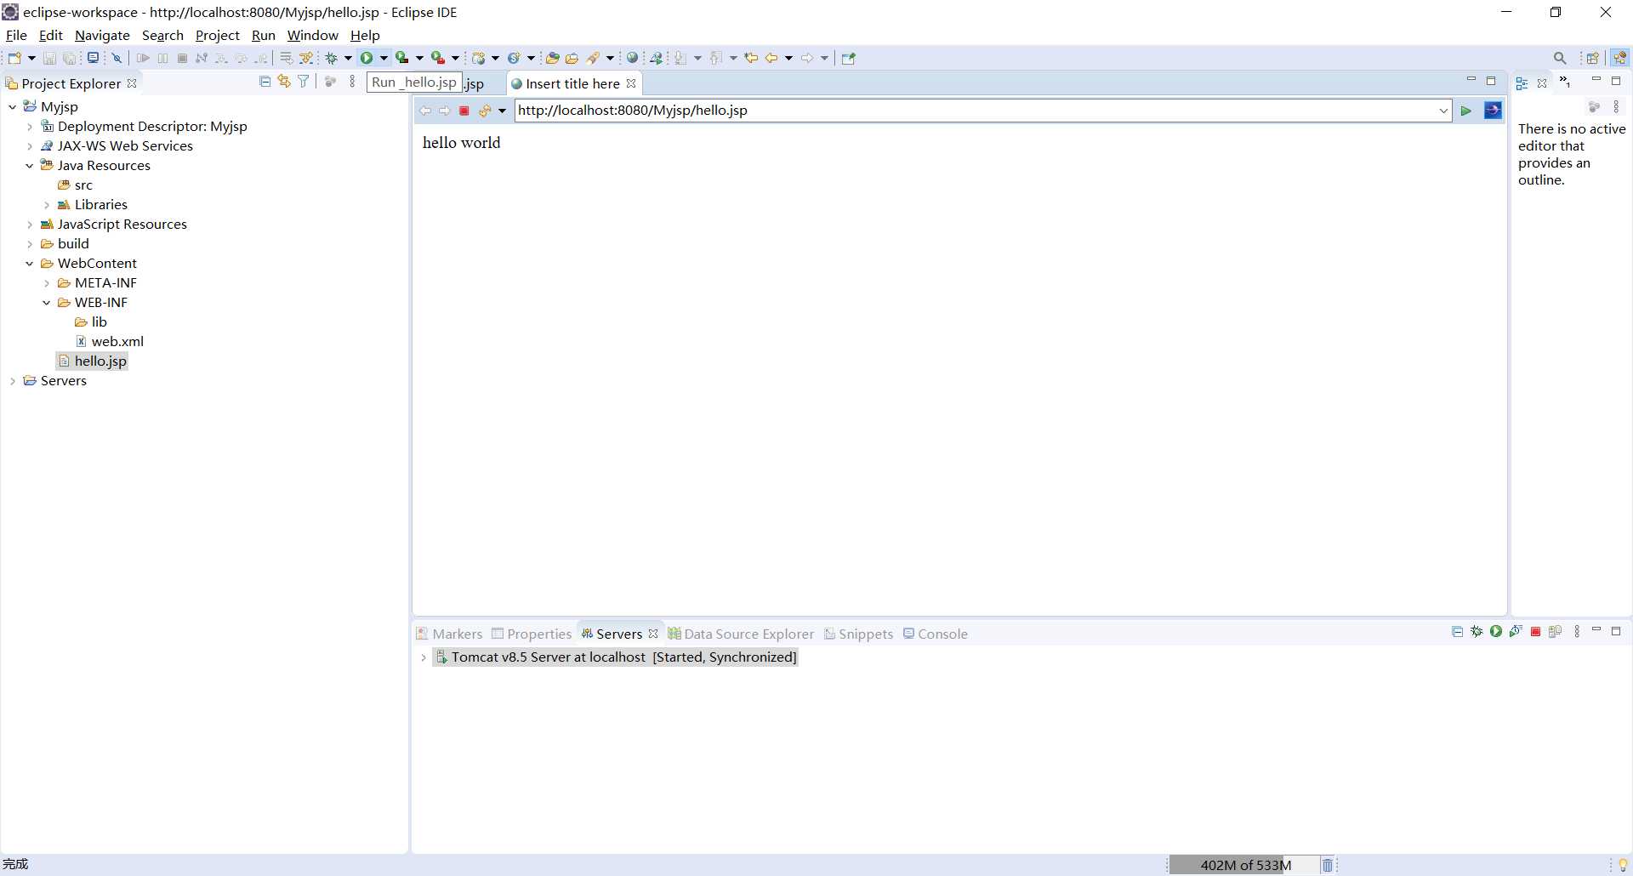Open the Search magnifier in top-right toolbar
Viewport: 1633px width, 876px height.
tap(1560, 58)
